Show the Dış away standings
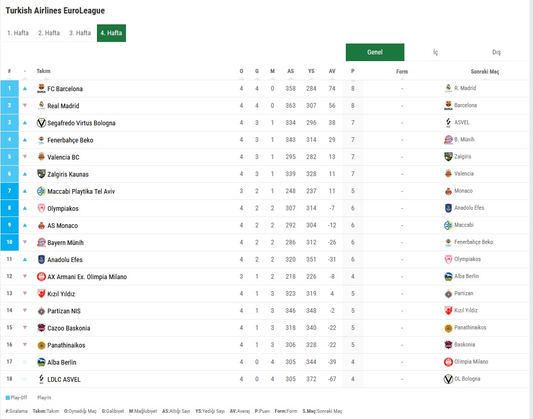This screenshot has width=533, height=419. coord(496,52)
